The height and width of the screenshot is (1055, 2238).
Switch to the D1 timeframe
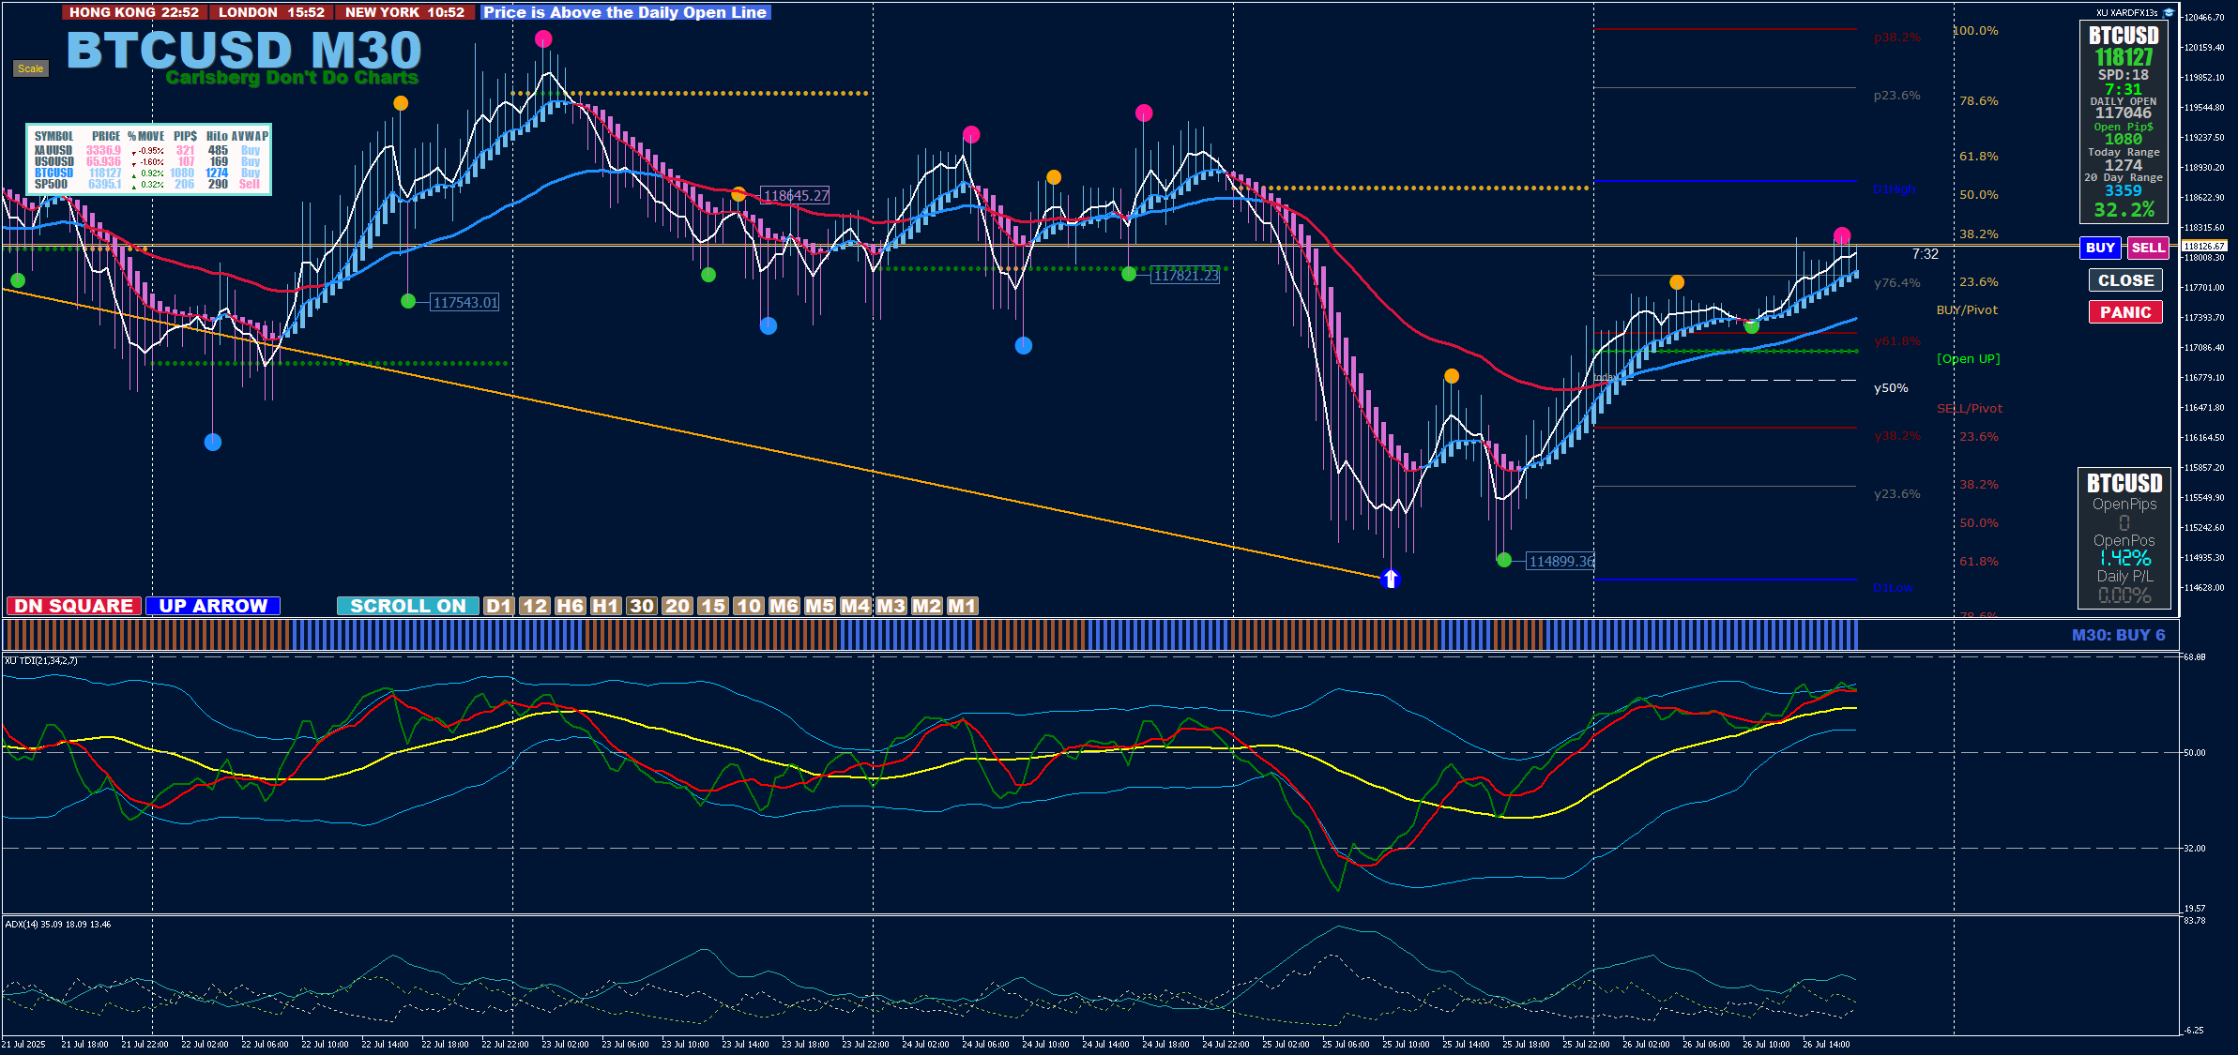pos(498,606)
